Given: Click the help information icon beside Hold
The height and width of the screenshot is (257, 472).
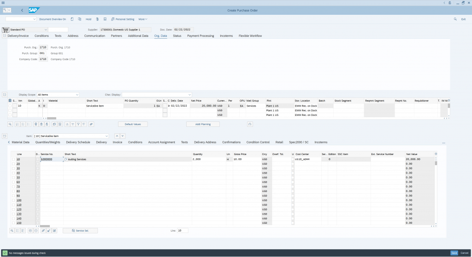Looking at the screenshot, I should point(105,19).
